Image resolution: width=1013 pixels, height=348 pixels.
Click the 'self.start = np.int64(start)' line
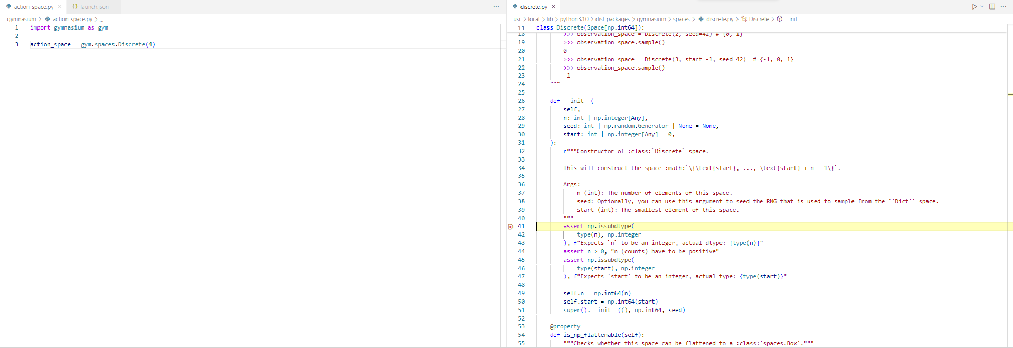(611, 302)
